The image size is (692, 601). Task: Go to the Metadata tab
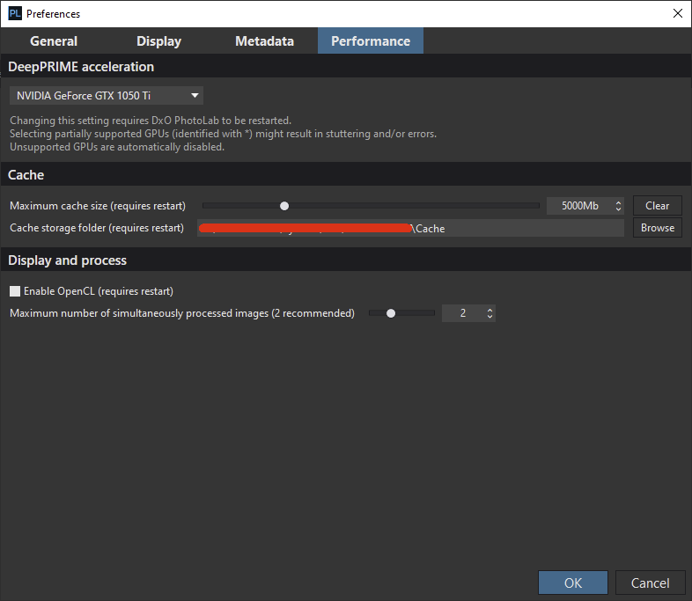coord(264,41)
